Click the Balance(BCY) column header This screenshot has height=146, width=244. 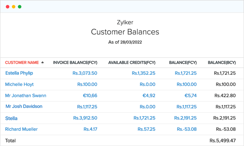[221, 63]
